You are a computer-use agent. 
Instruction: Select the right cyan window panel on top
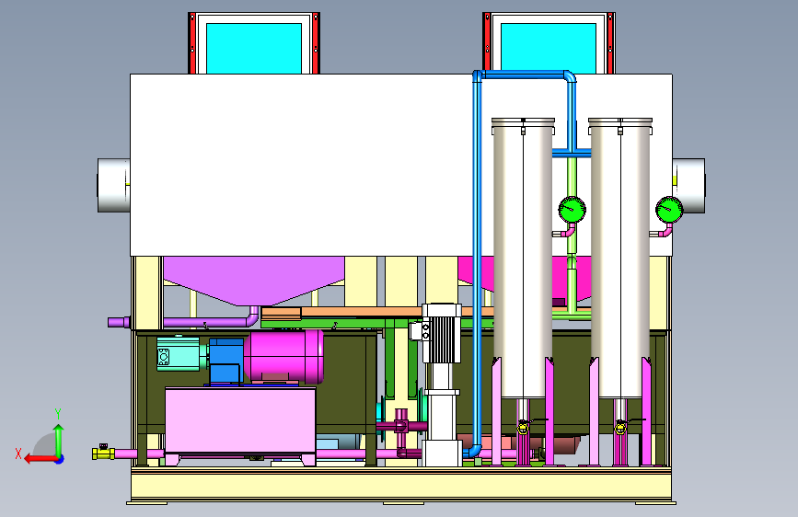tap(549, 47)
